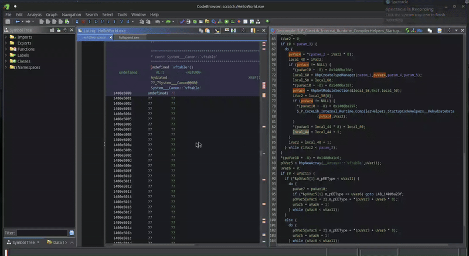
Task: Click the Ro icon in the Decompile header
Action: (x=420, y=30)
